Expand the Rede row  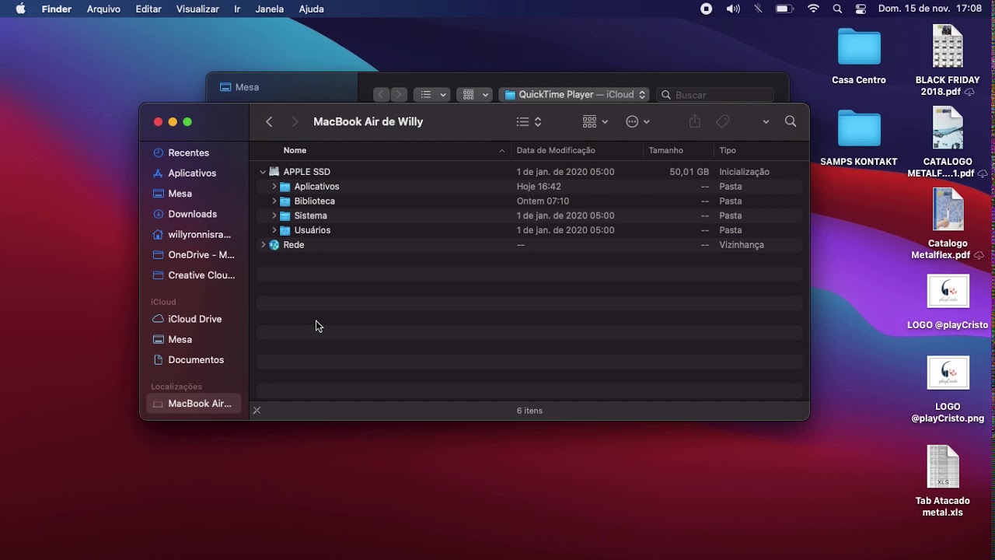(263, 245)
